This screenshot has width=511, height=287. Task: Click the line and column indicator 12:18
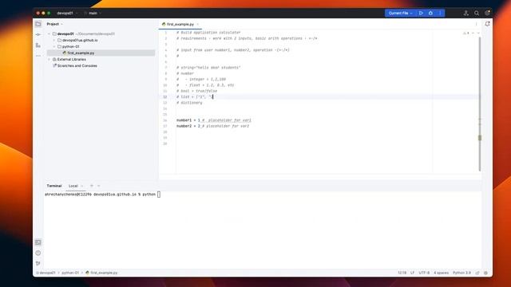(402, 273)
